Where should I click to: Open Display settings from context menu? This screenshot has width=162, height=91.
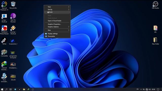click(57, 34)
